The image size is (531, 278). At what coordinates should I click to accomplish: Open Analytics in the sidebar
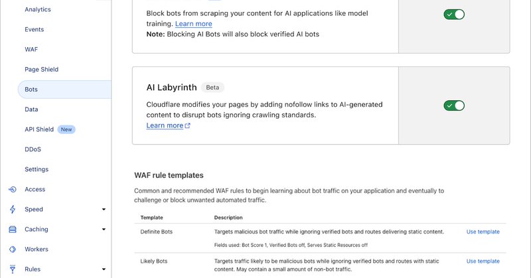38,9
